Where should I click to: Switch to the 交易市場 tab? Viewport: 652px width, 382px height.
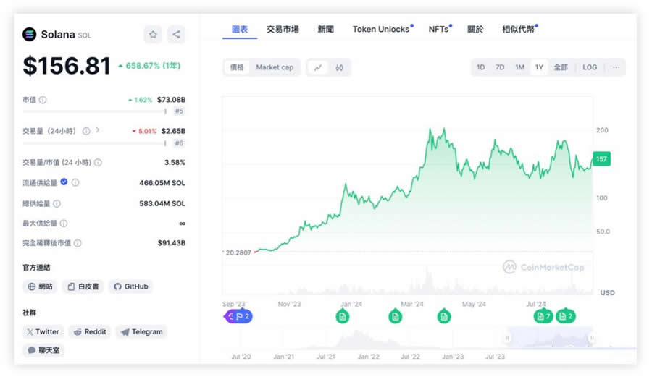coord(283,29)
